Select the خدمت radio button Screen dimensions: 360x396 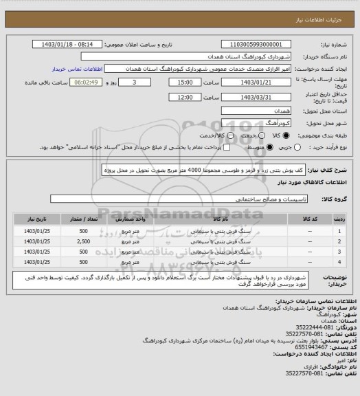[262, 135]
